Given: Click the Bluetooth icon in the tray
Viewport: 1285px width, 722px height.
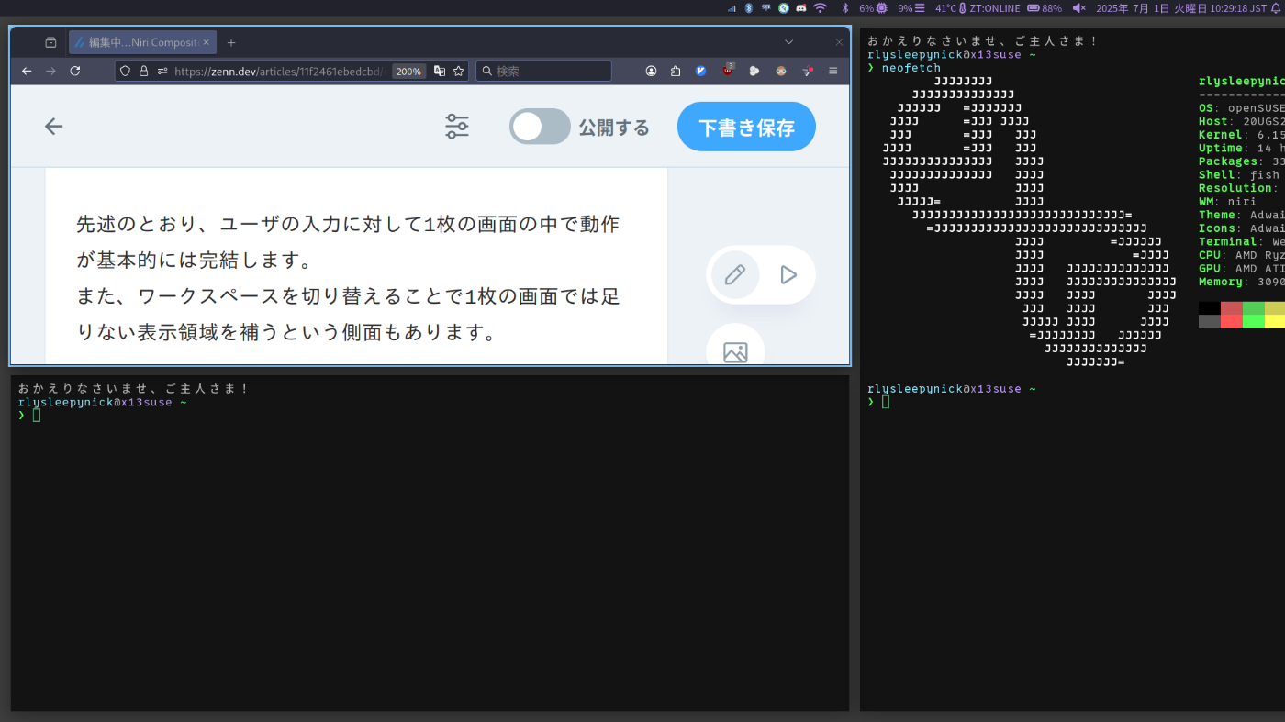Looking at the screenshot, I should pyautogui.click(x=748, y=7).
